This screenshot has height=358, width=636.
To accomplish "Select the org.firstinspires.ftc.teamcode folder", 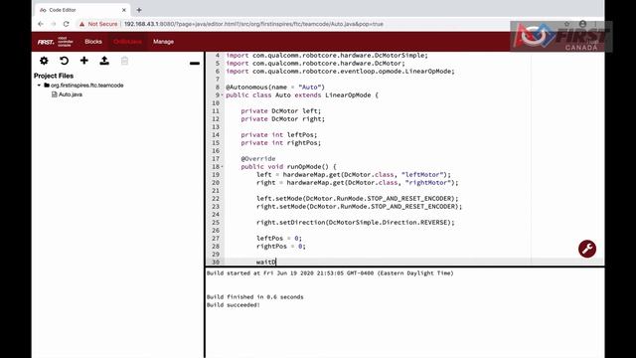I will [86, 86].
